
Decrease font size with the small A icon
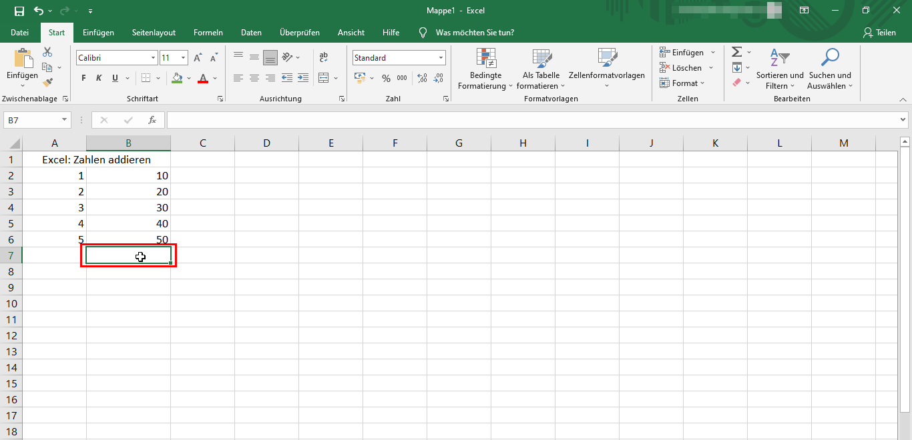(212, 58)
